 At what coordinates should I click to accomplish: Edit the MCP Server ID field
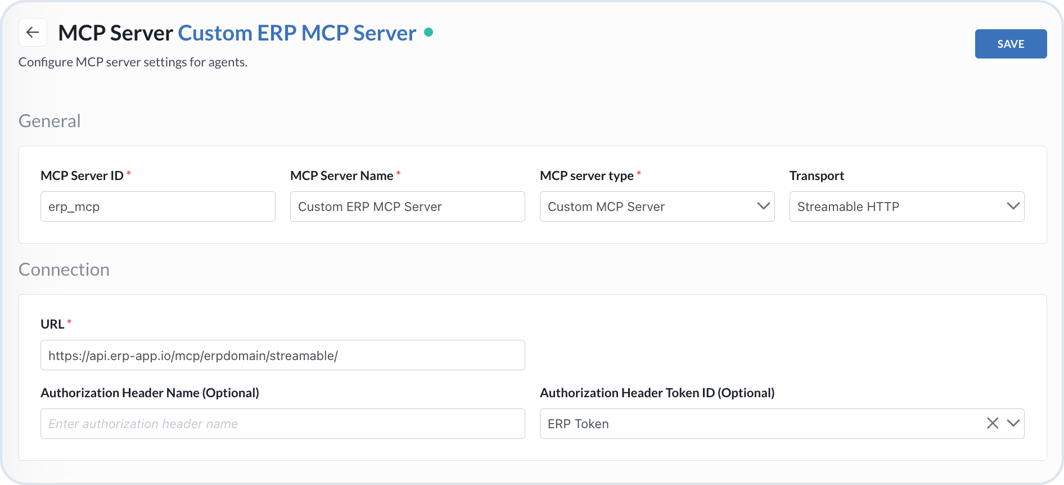pyautogui.click(x=158, y=206)
